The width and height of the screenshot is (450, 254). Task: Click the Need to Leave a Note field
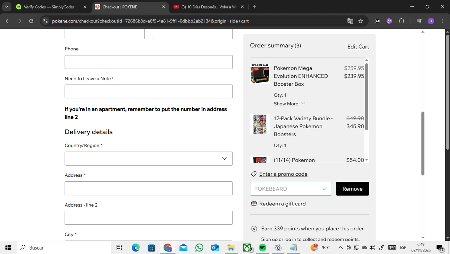click(x=148, y=91)
